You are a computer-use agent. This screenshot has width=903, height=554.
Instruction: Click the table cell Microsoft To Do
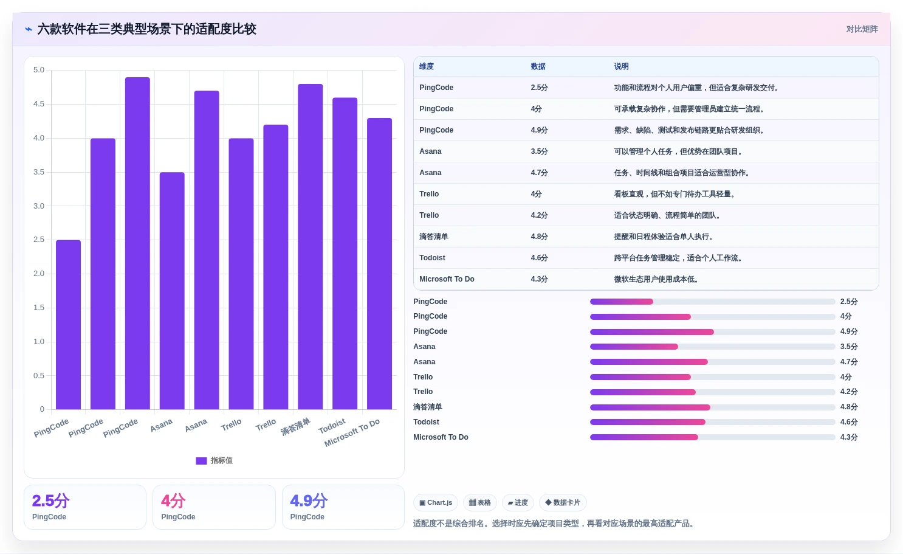point(447,280)
